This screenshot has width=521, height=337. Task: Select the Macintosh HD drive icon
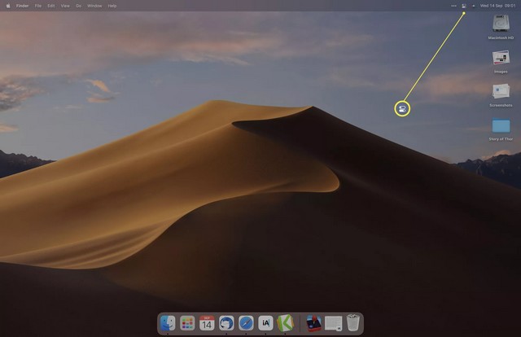pos(501,24)
